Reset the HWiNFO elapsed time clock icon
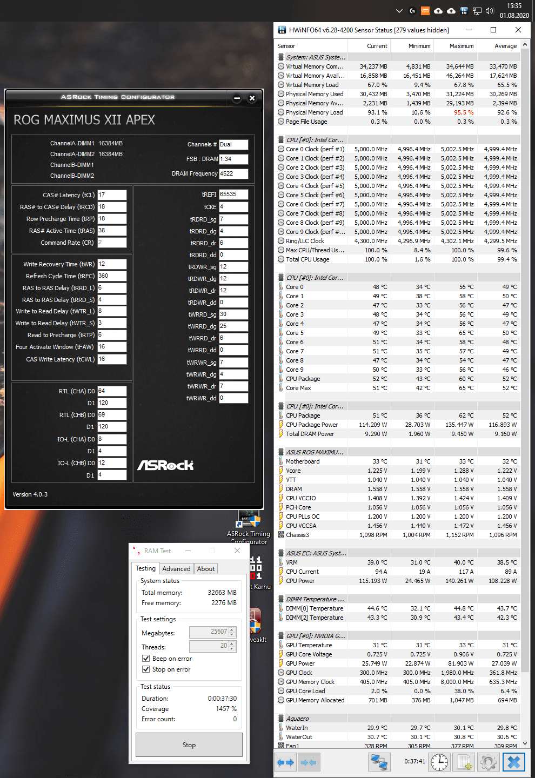 pos(439,762)
